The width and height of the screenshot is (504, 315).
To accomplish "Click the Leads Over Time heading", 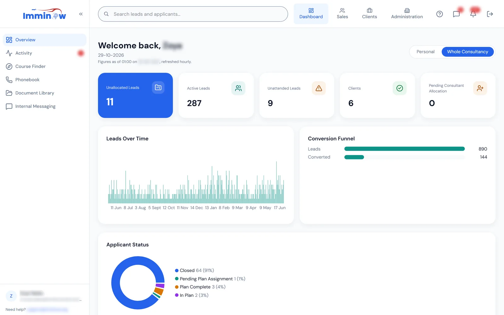I will tap(127, 139).
